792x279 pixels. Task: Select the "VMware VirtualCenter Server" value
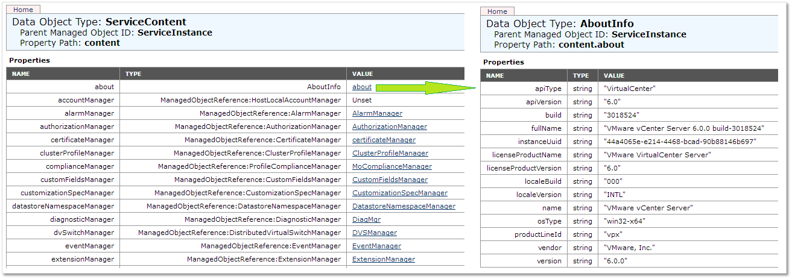click(x=657, y=155)
